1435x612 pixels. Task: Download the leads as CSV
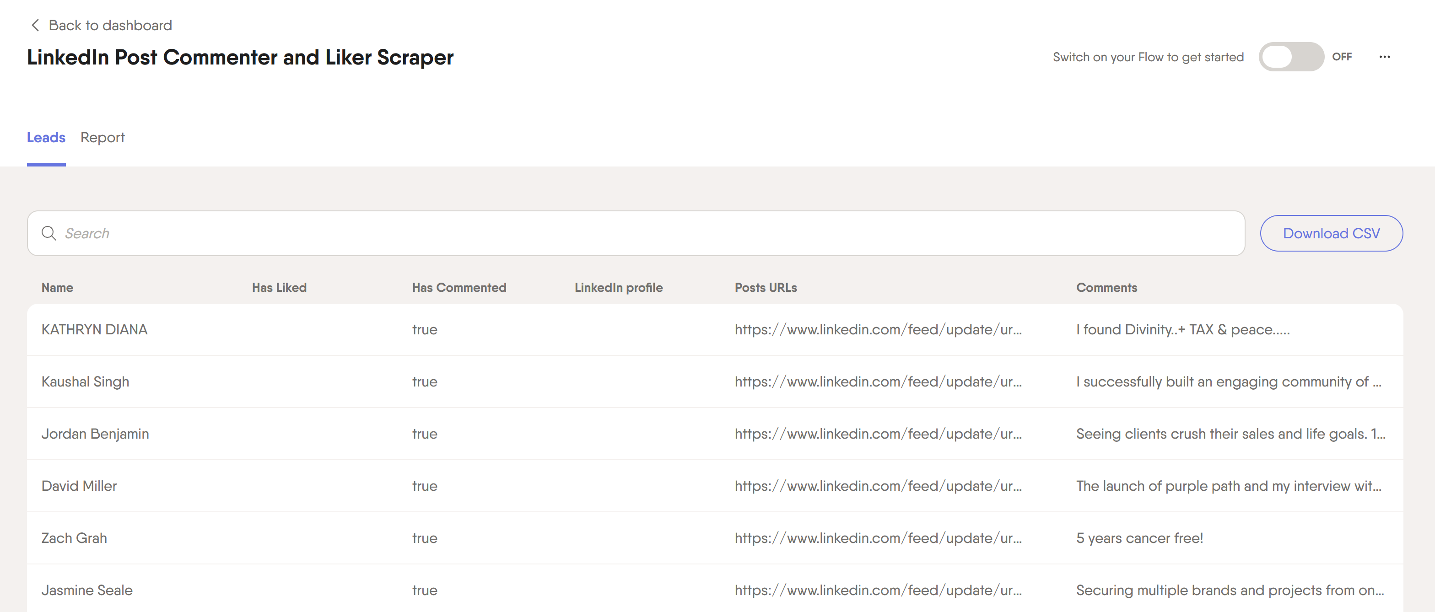coord(1331,233)
